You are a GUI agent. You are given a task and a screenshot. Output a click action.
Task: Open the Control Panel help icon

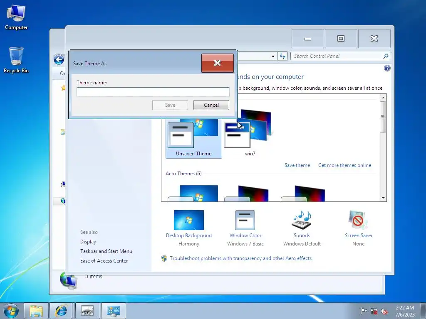coord(387,68)
